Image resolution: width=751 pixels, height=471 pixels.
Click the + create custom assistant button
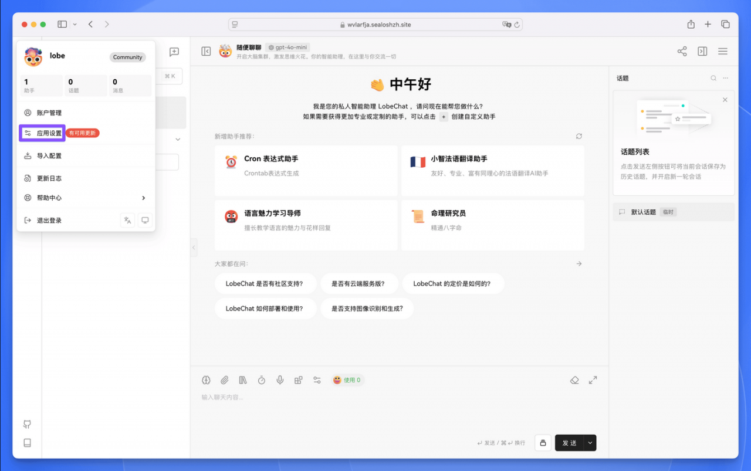pyautogui.click(x=444, y=117)
